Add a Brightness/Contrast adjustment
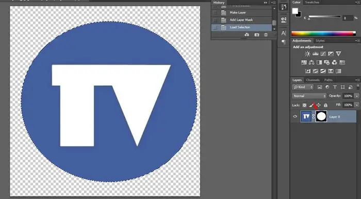 pyautogui.click(x=307, y=54)
